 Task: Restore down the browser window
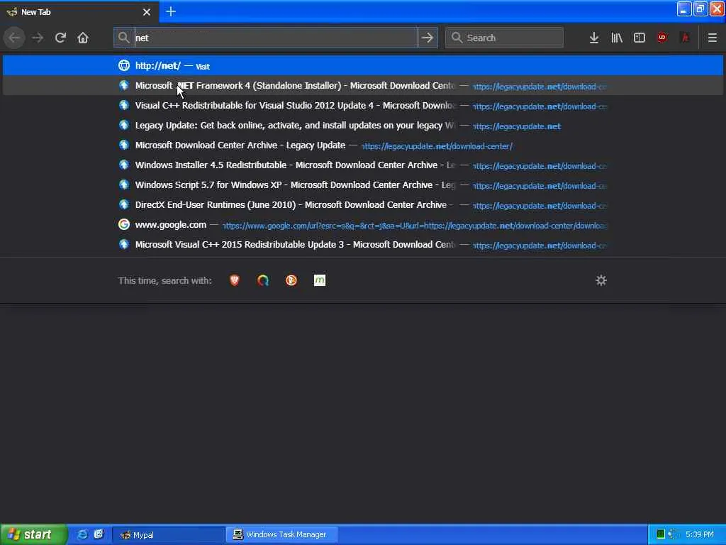(x=700, y=9)
